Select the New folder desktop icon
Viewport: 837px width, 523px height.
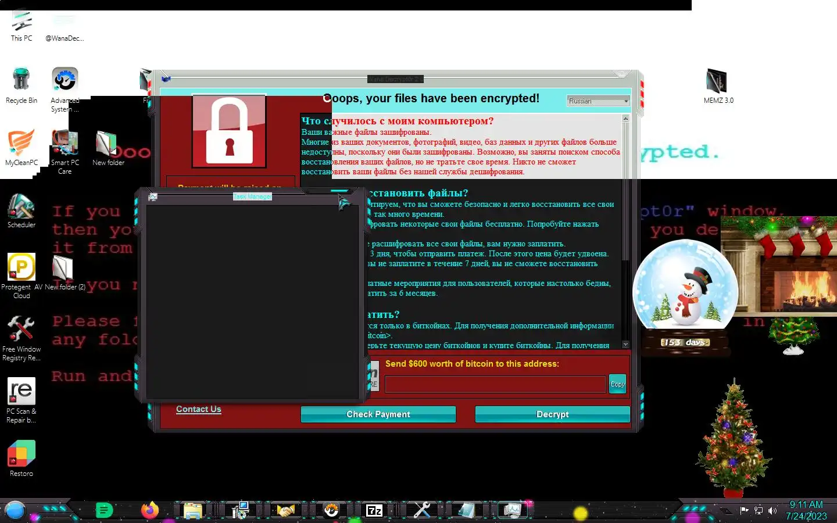108,148
